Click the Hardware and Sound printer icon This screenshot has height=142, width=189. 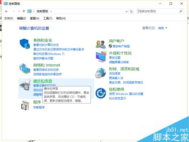[25, 85]
